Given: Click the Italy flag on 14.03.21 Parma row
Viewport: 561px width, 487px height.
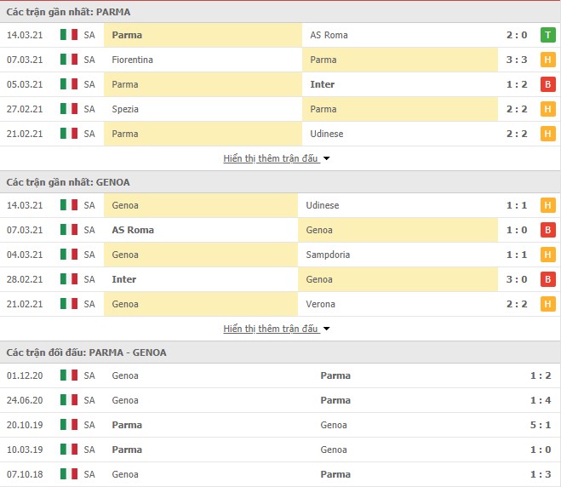Looking at the screenshot, I should click(x=69, y=35).
